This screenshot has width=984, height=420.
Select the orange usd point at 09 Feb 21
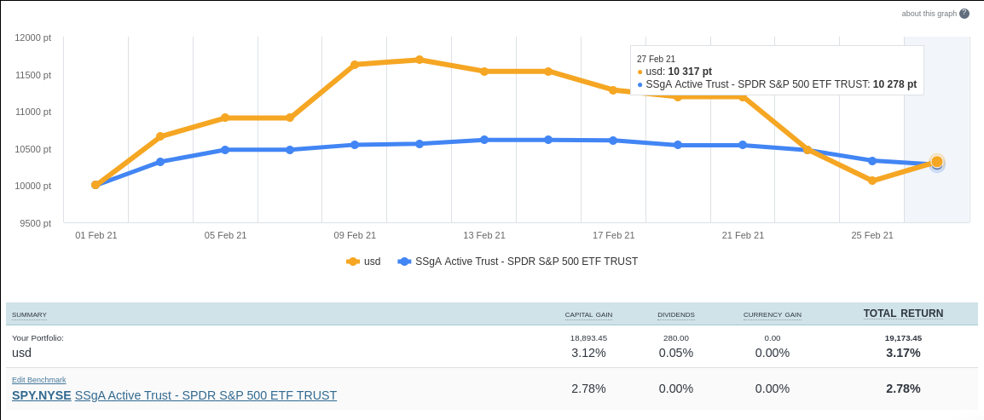point(355,64)
